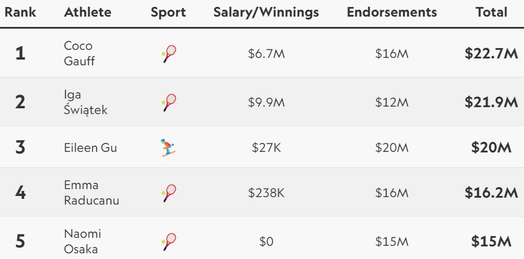Click the $22.7M total value
524x259 pixels.
point(491,54)
